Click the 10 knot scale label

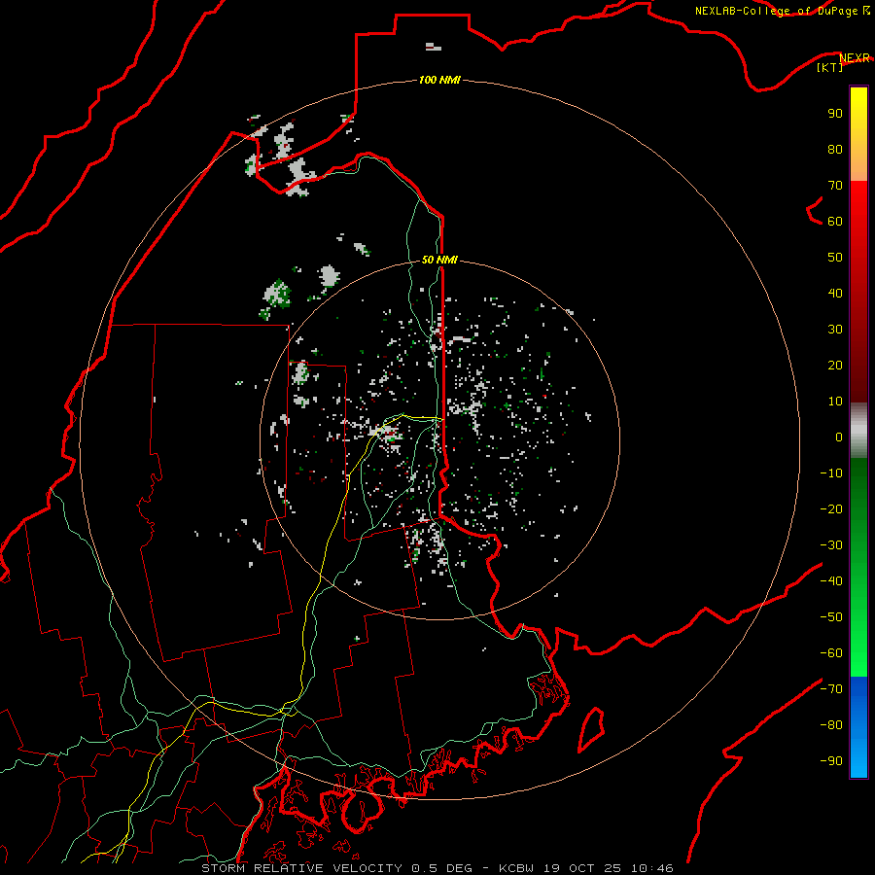(835, 402)
